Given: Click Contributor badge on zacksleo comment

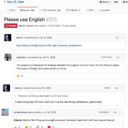Looking at the screenshot, I should [x=106, y=57].
